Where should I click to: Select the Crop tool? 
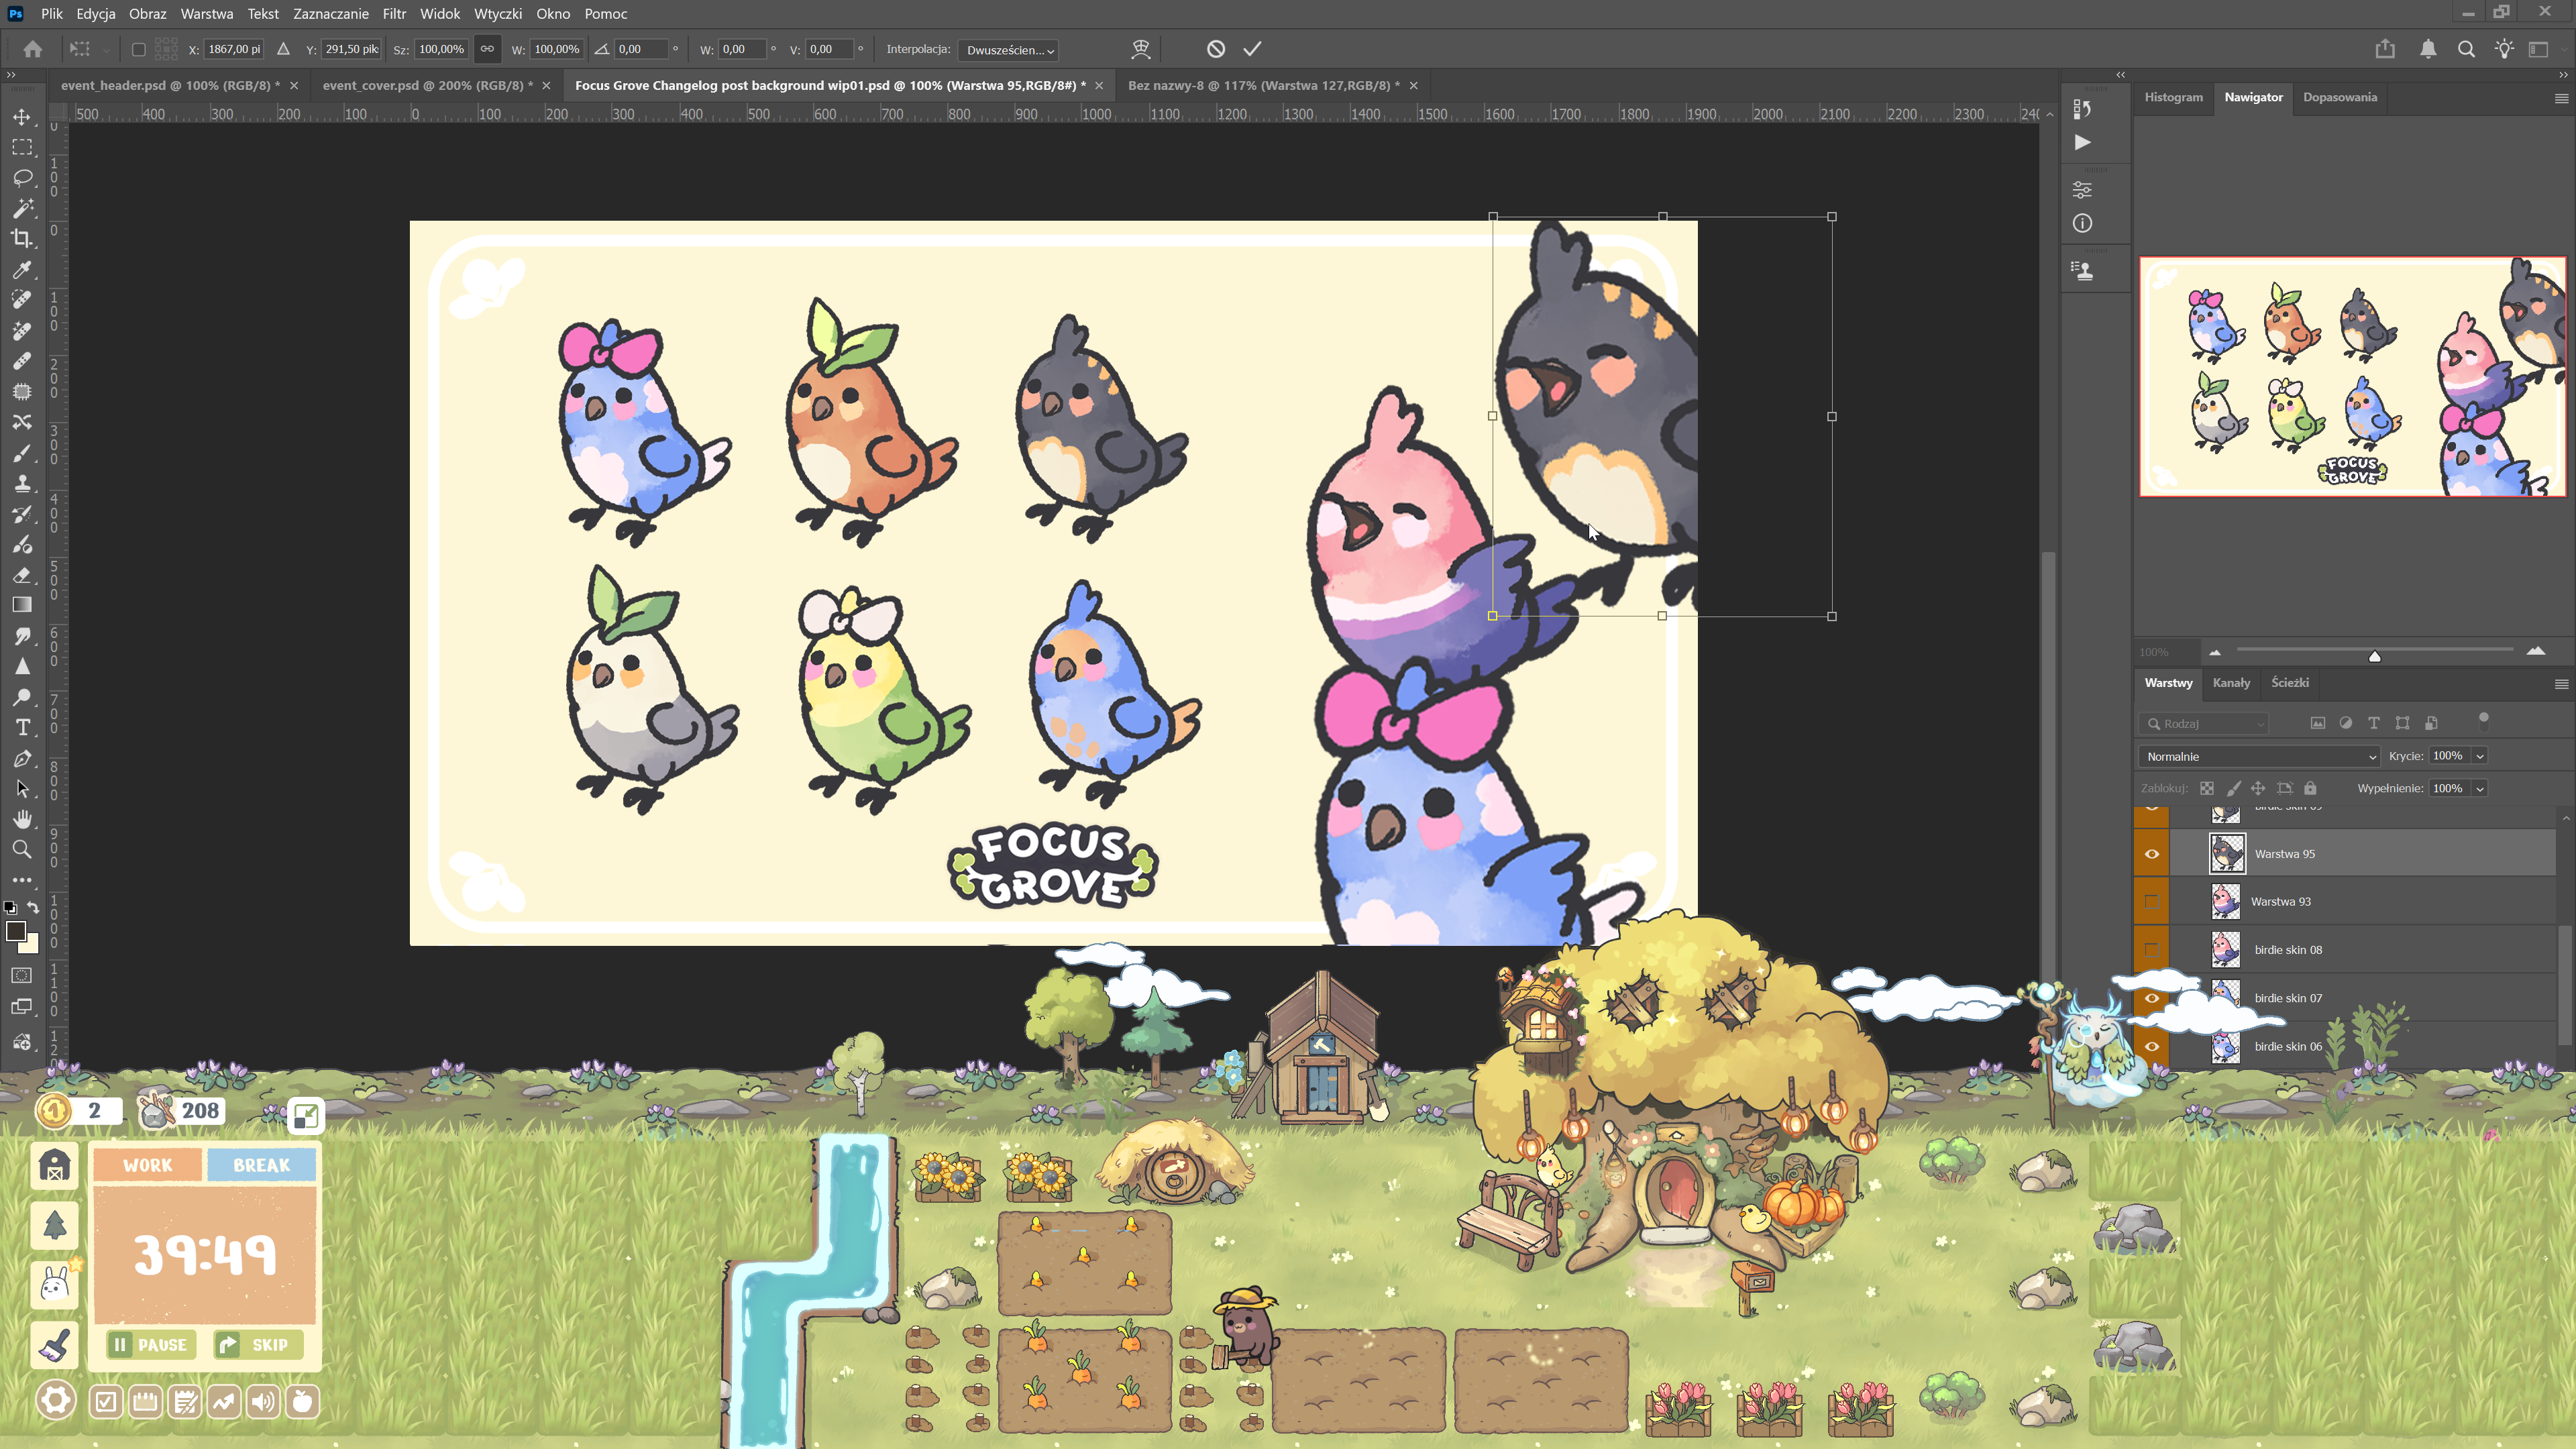(22, 238)
